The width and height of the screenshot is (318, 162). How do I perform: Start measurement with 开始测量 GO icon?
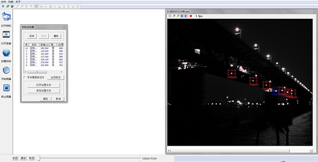point(6,70)
